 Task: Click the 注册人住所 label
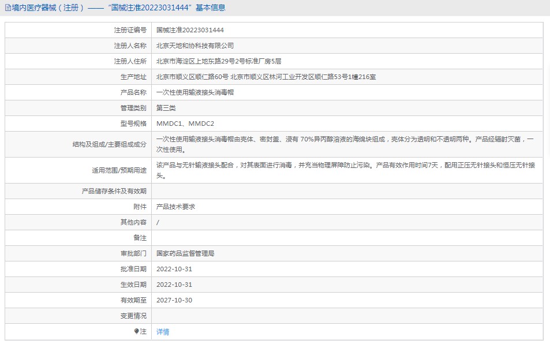tap(130, 61)
